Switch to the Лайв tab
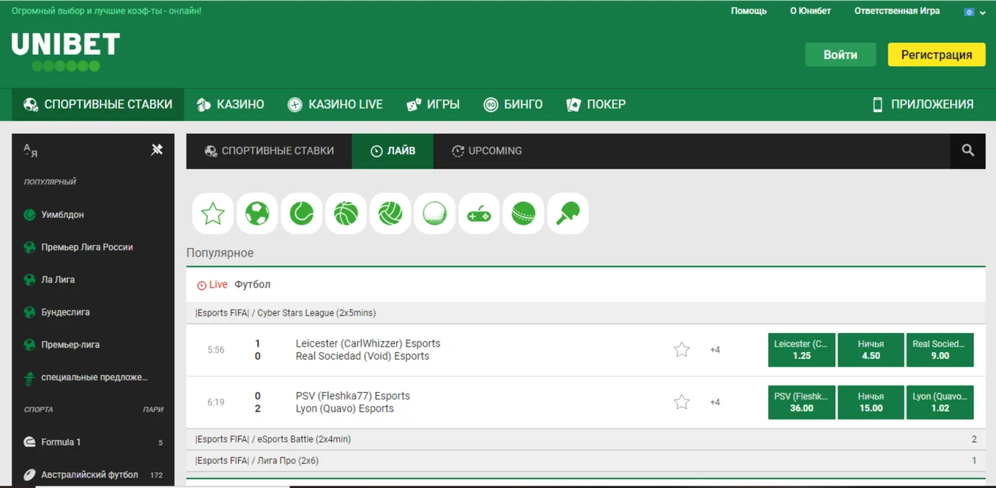Screen dimensions: 996x488 [x=393, y=151]
